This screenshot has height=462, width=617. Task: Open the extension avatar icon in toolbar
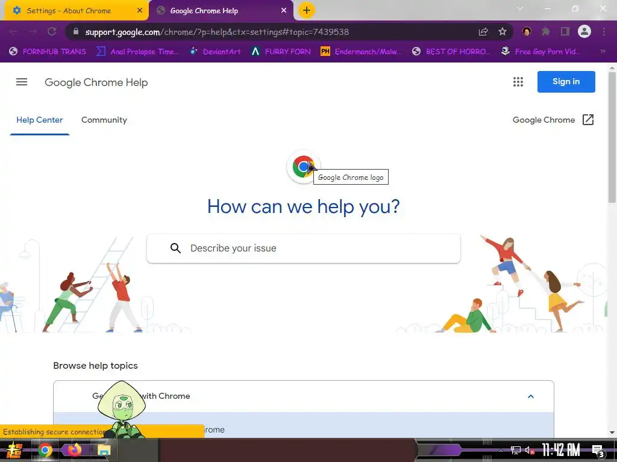point(527,31)
